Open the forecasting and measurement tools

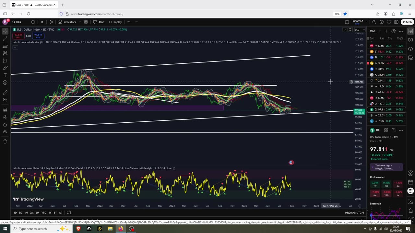click(5, 61)
